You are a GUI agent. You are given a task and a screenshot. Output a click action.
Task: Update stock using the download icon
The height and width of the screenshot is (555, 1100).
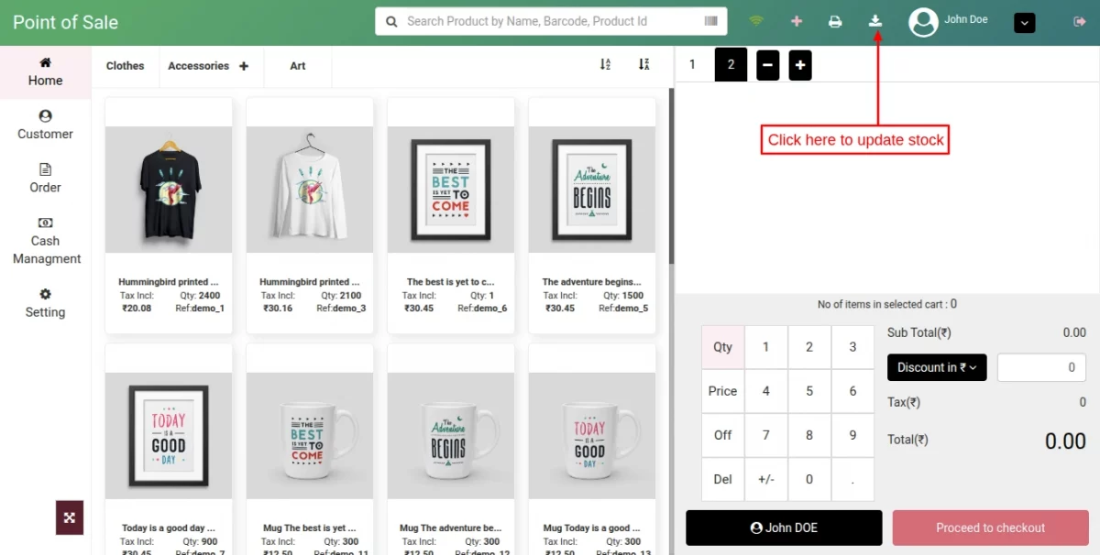pyautogui.click(x=874, y=20)
